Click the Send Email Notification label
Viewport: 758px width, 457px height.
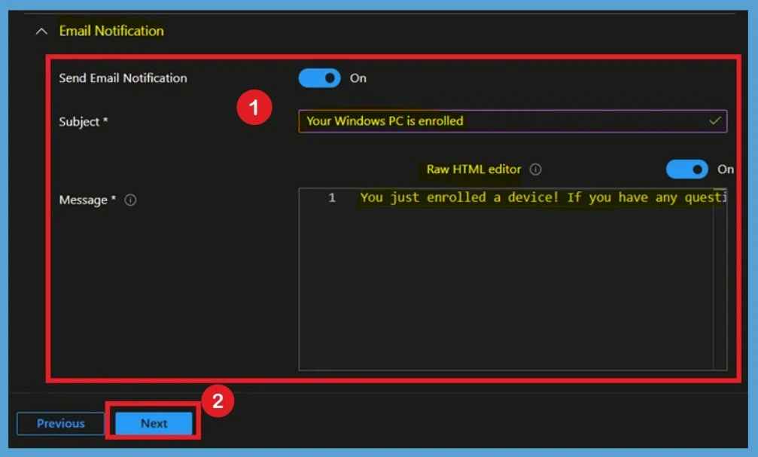pos(123,78)
